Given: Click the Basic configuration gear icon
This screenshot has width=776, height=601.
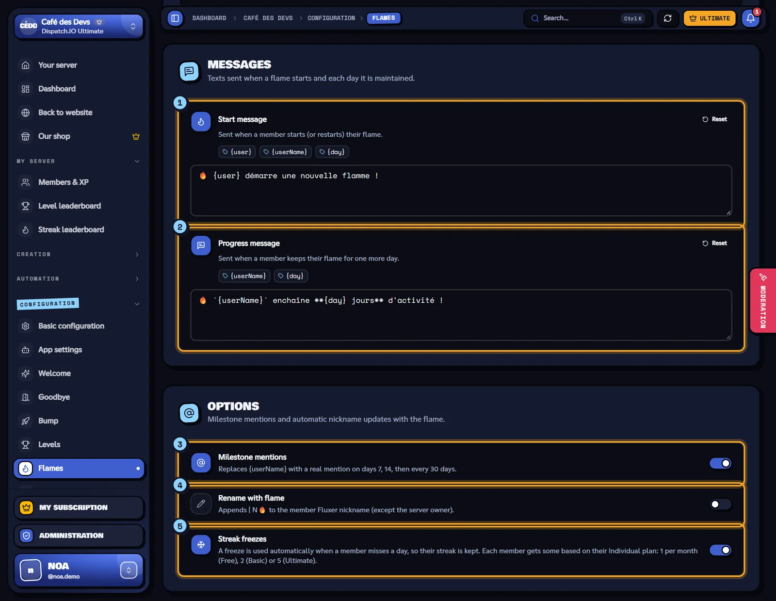Looking at the screenshot, I should [26, 326].
